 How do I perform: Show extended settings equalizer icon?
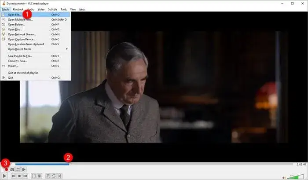click(40, 176)
